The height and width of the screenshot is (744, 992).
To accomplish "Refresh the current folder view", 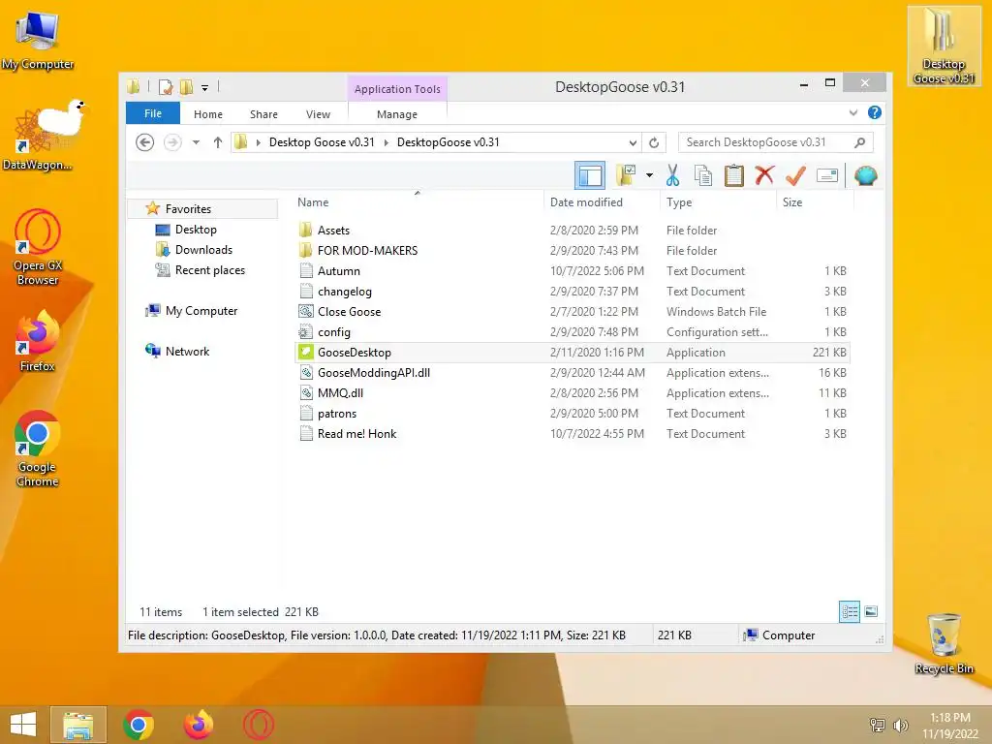I will click(x=654, y=143).
